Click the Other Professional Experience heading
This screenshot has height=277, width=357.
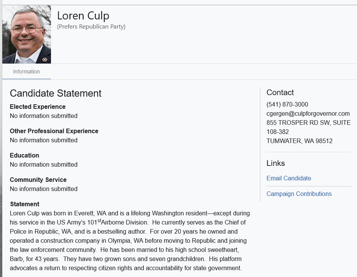(x=54, y=131)
